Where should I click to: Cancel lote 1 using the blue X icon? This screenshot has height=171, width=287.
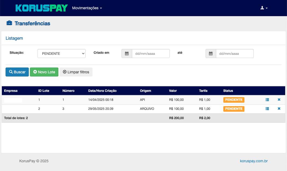point(279,100)
